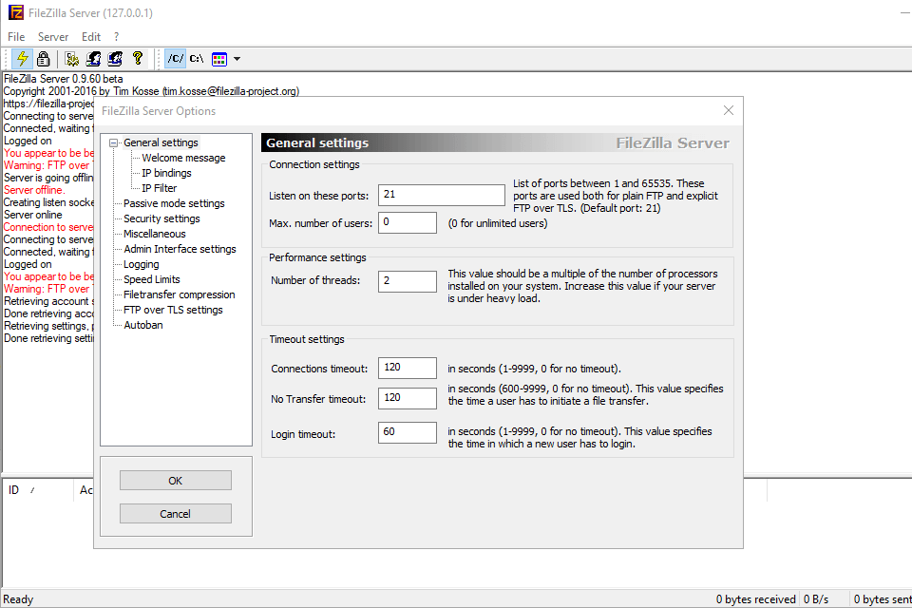Click the Connections timeout field
The width and height of the screenshot is (912, 608).
(x=408, y=368)
